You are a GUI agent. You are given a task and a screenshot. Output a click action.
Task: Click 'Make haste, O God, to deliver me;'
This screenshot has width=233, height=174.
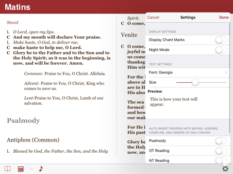tap(46, 43)
